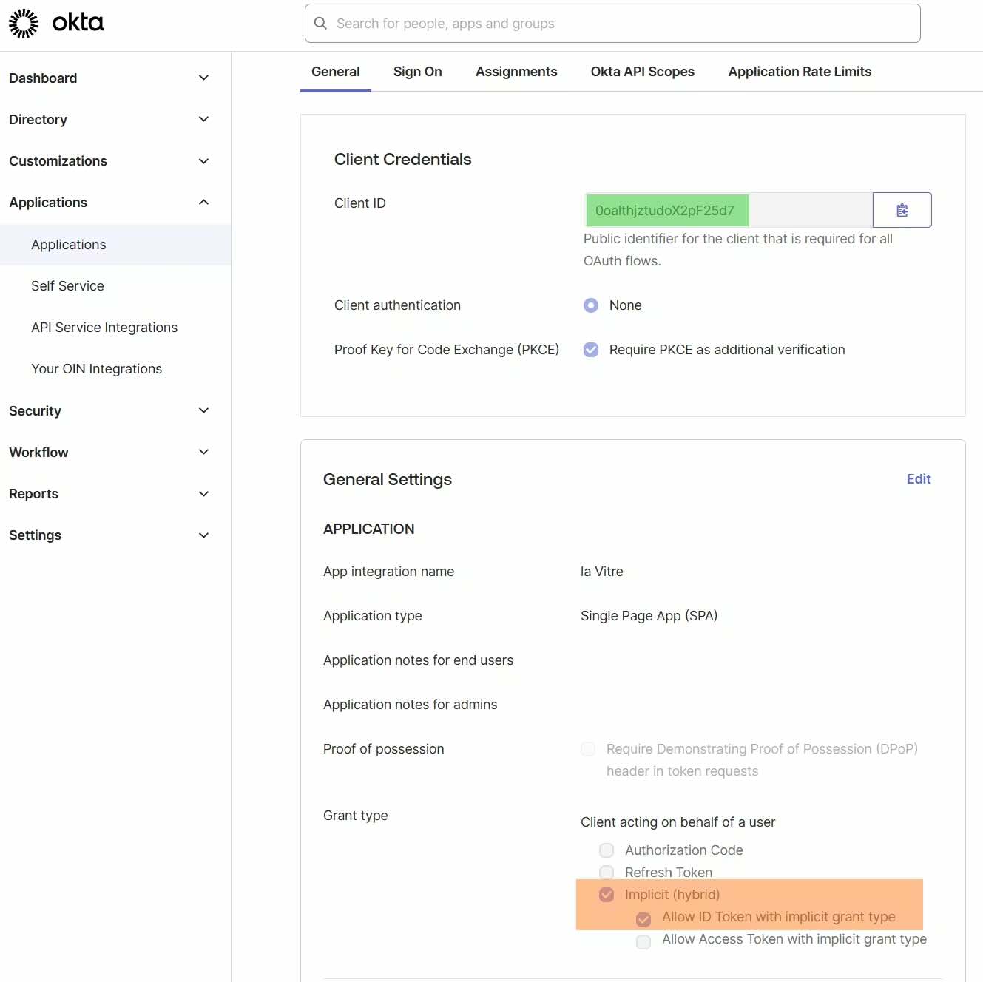Open the Applications submenu item

point(115,245)
